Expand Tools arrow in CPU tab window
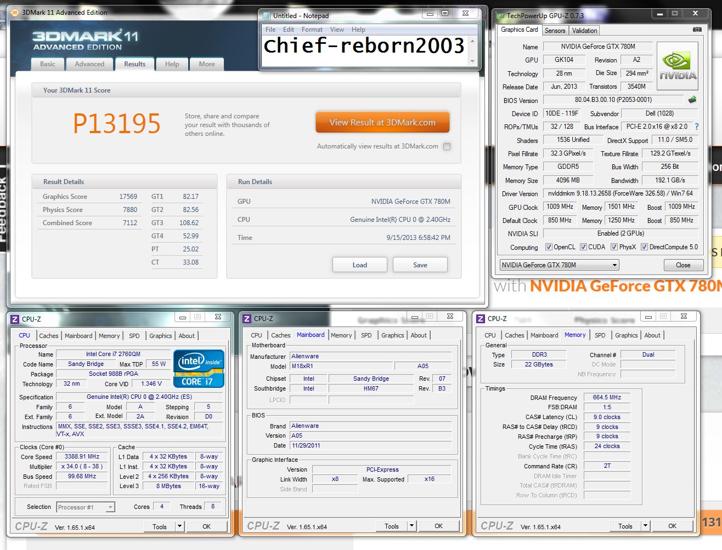Screen dimensions: 722x550 (179, 526)
